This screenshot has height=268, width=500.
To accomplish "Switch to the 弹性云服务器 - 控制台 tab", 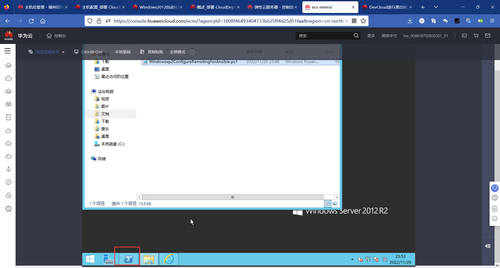I will 272,7.
